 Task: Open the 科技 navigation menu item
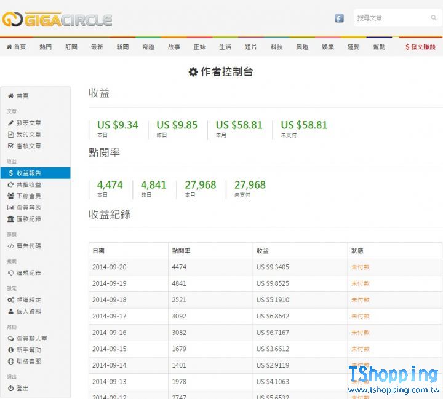click(x=276, y=47)
